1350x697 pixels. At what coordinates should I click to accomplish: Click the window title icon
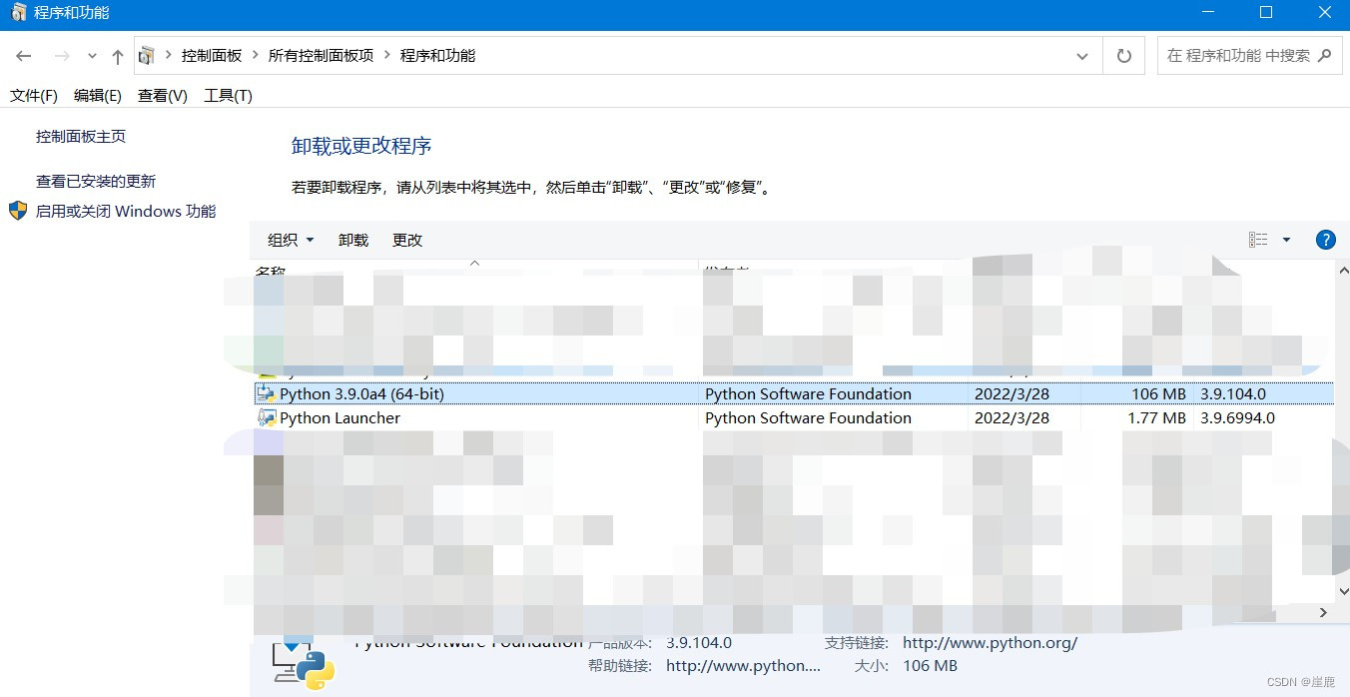pos(18,12)
